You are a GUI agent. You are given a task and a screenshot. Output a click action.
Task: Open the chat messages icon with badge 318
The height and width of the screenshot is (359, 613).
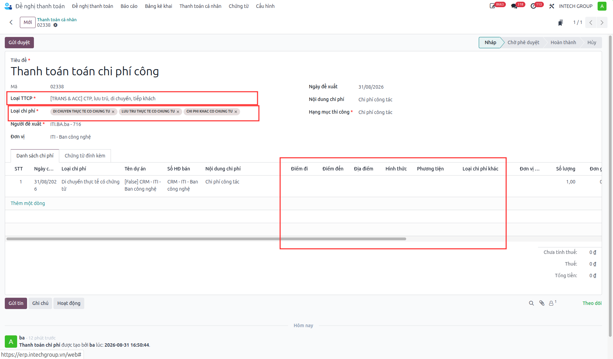(x=514, y=6)
